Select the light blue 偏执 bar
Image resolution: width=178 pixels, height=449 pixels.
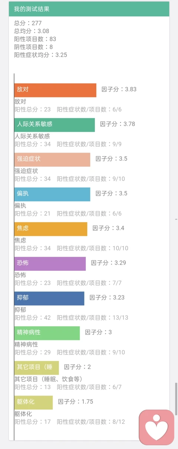(52, 194)
